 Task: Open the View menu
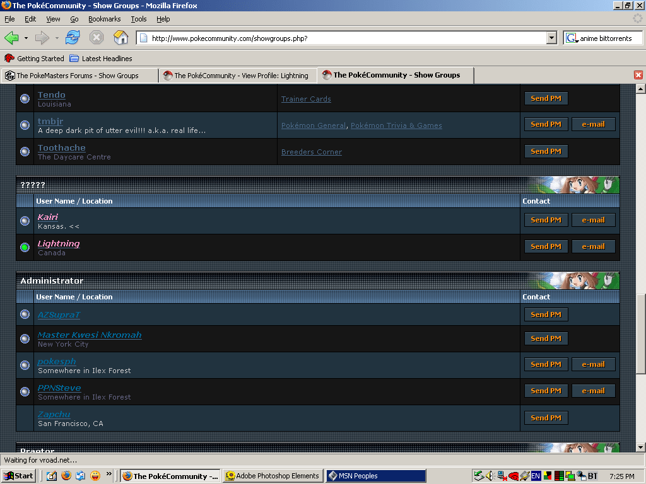(53, 19)
